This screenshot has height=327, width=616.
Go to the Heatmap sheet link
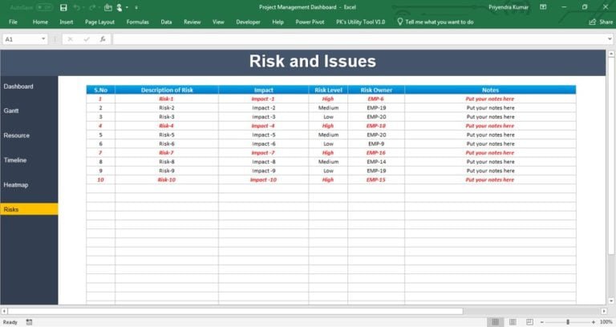click(16, 185)
